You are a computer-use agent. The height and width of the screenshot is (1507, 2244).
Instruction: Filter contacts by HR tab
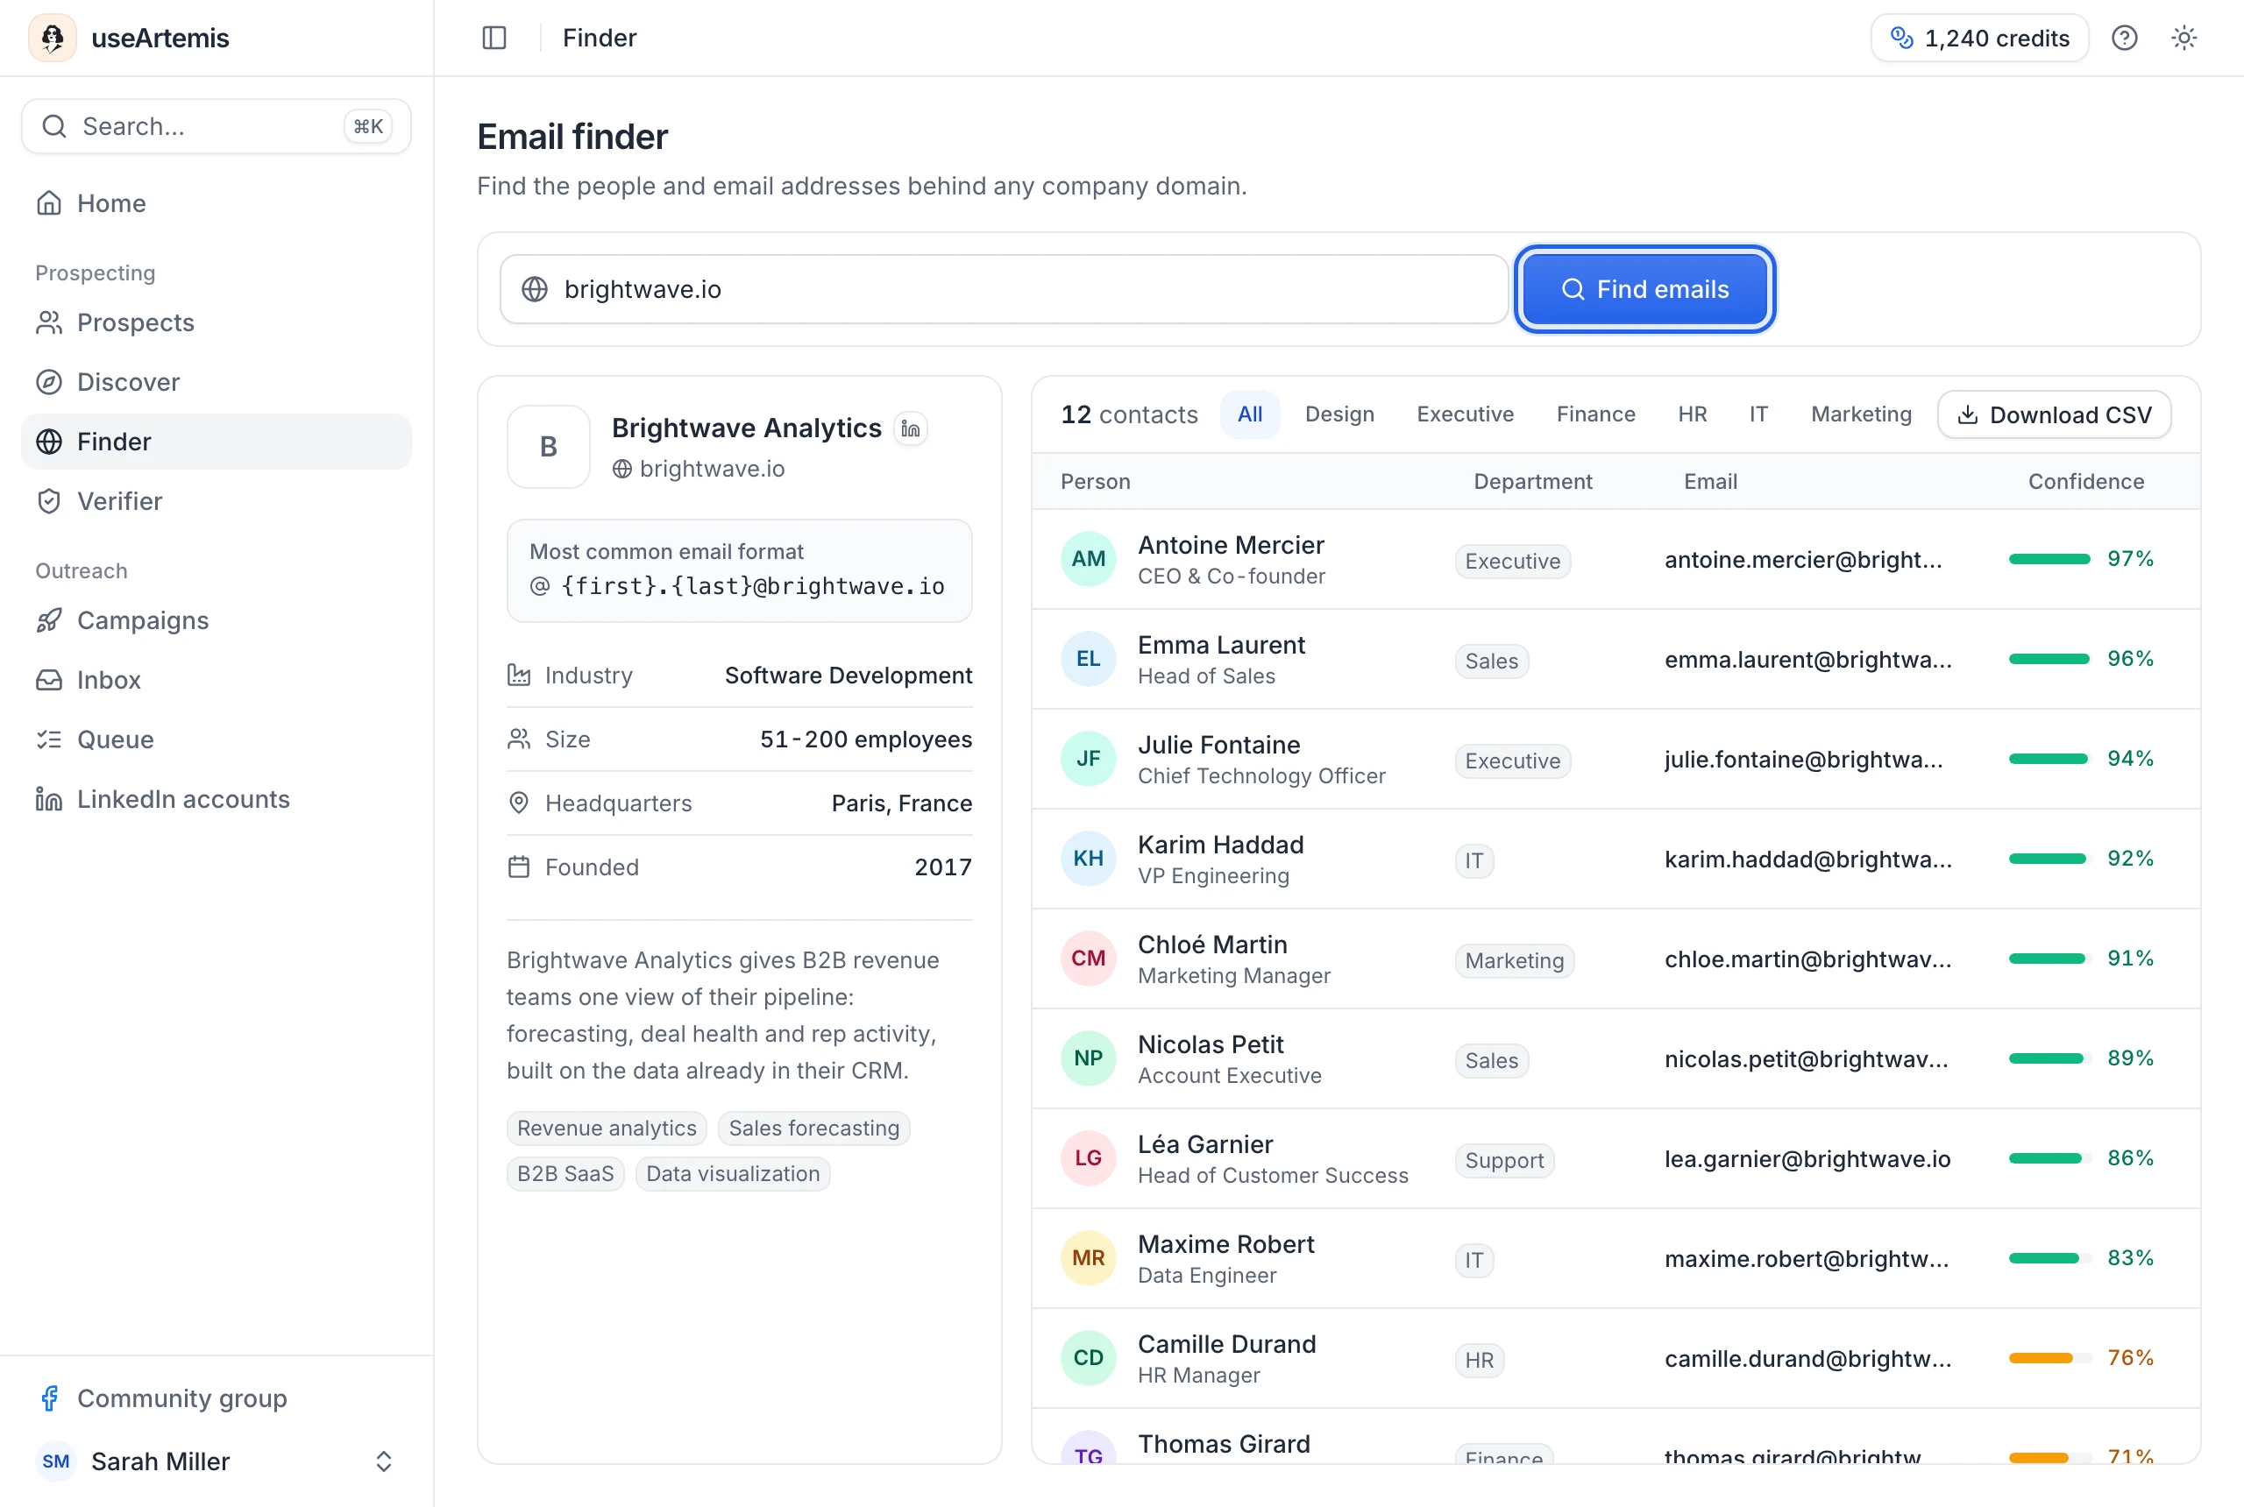tap(1692, 414)
